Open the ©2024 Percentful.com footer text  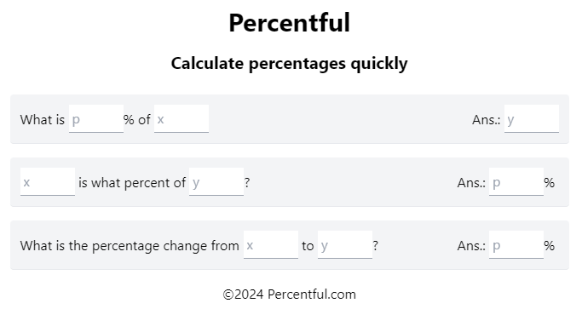point(289,295)
